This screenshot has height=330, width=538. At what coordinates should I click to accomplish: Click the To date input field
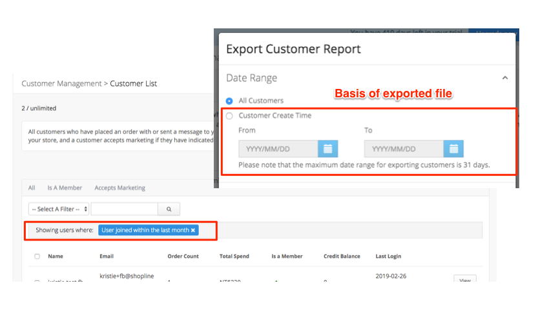click(x=404, y=149)
